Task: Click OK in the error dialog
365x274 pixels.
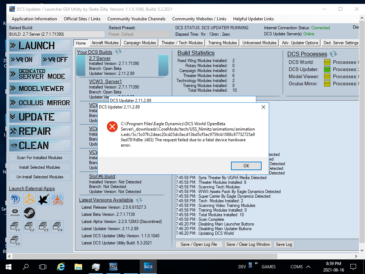Action: coord(246,166)
